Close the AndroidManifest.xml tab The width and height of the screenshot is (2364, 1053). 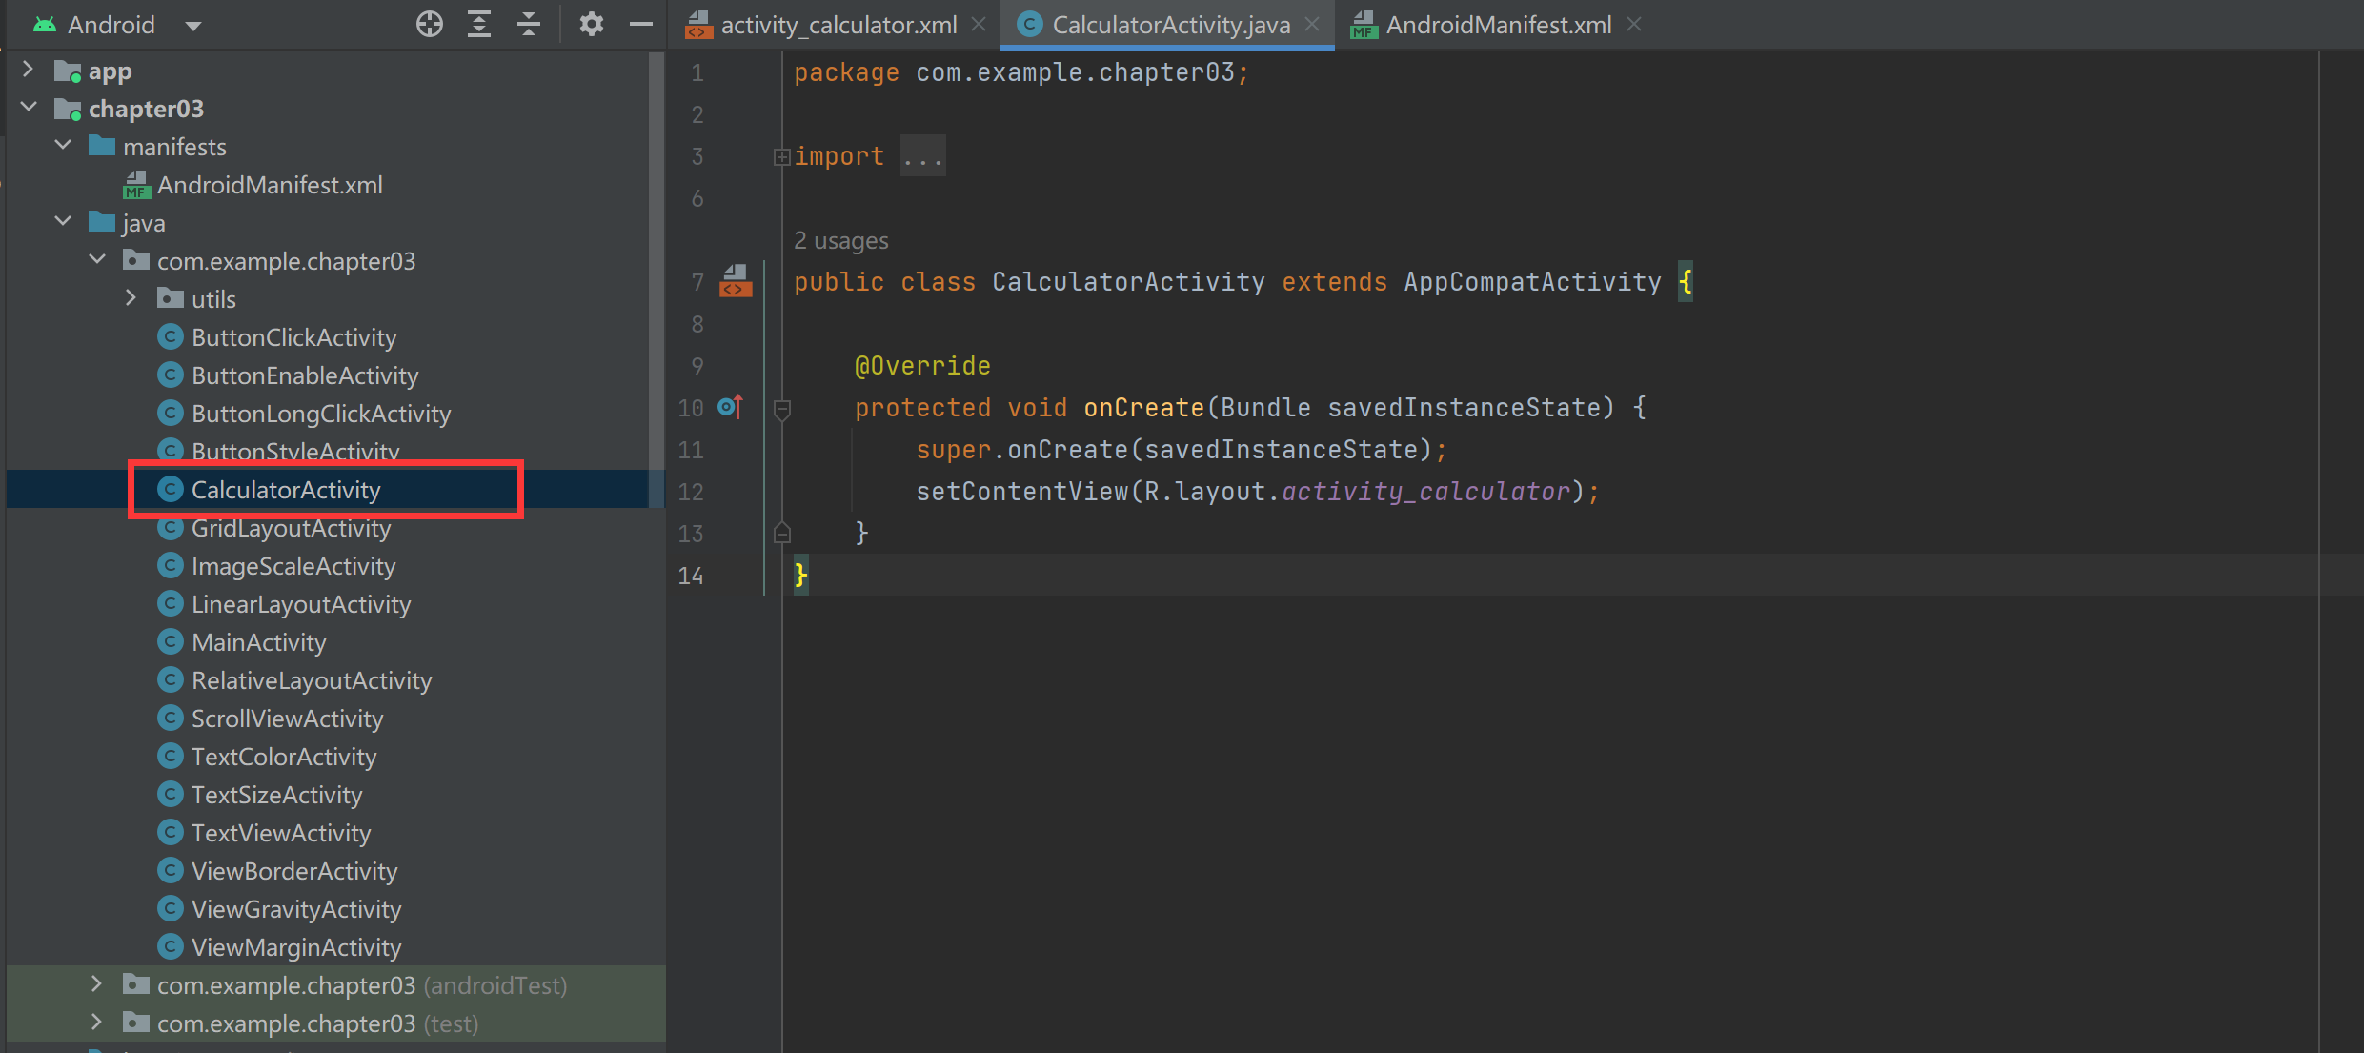click(1634, 25)
